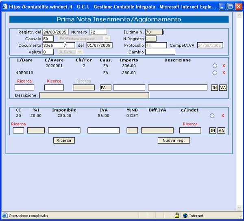244x221 pixels.
Task: Click the c/Indet. entry input field
Action: click(190, 131)
